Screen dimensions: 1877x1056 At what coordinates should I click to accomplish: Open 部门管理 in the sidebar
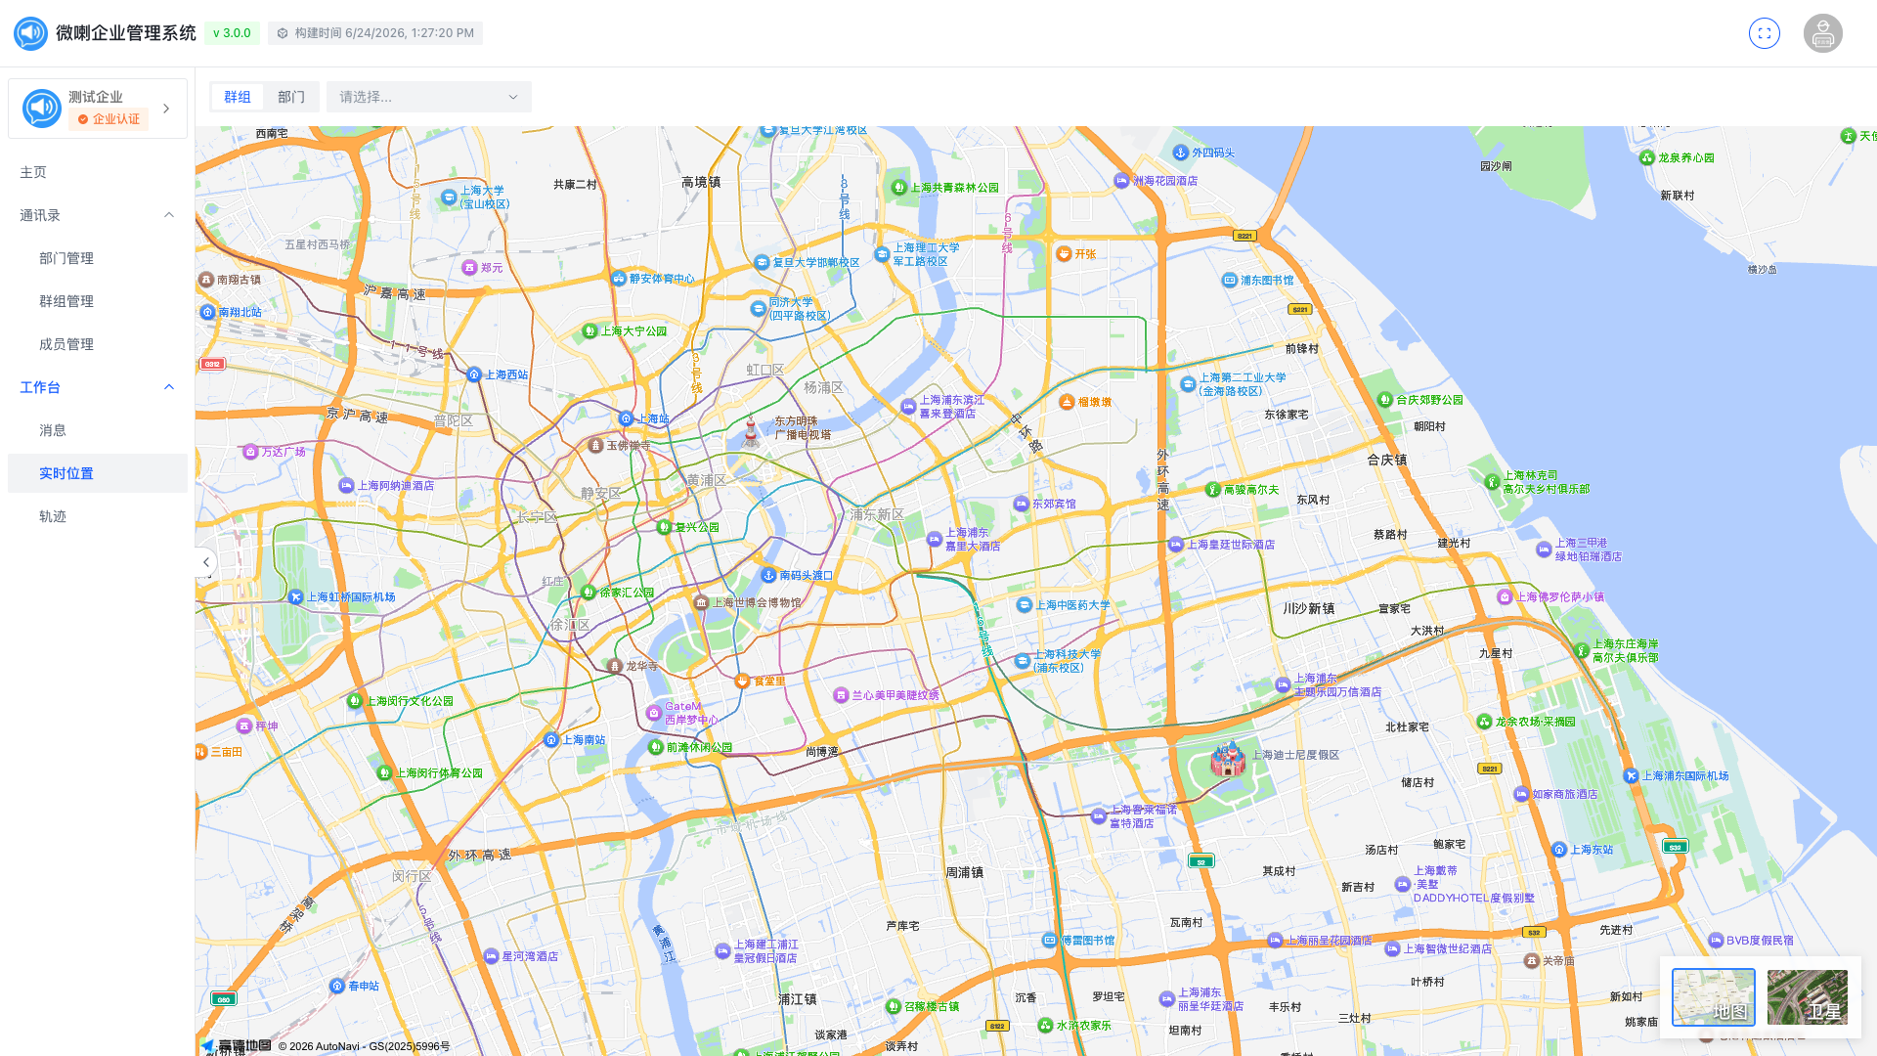pos(98,258)
